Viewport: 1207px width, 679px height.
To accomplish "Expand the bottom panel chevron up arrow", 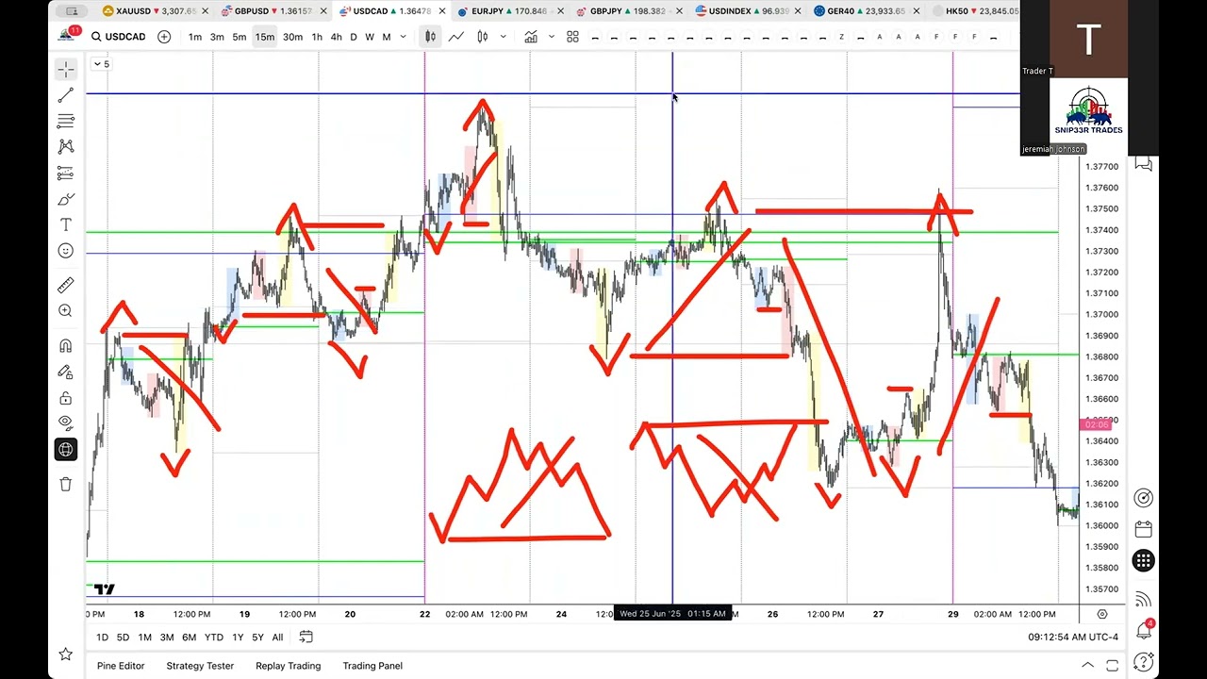I will coord(1087,666).
